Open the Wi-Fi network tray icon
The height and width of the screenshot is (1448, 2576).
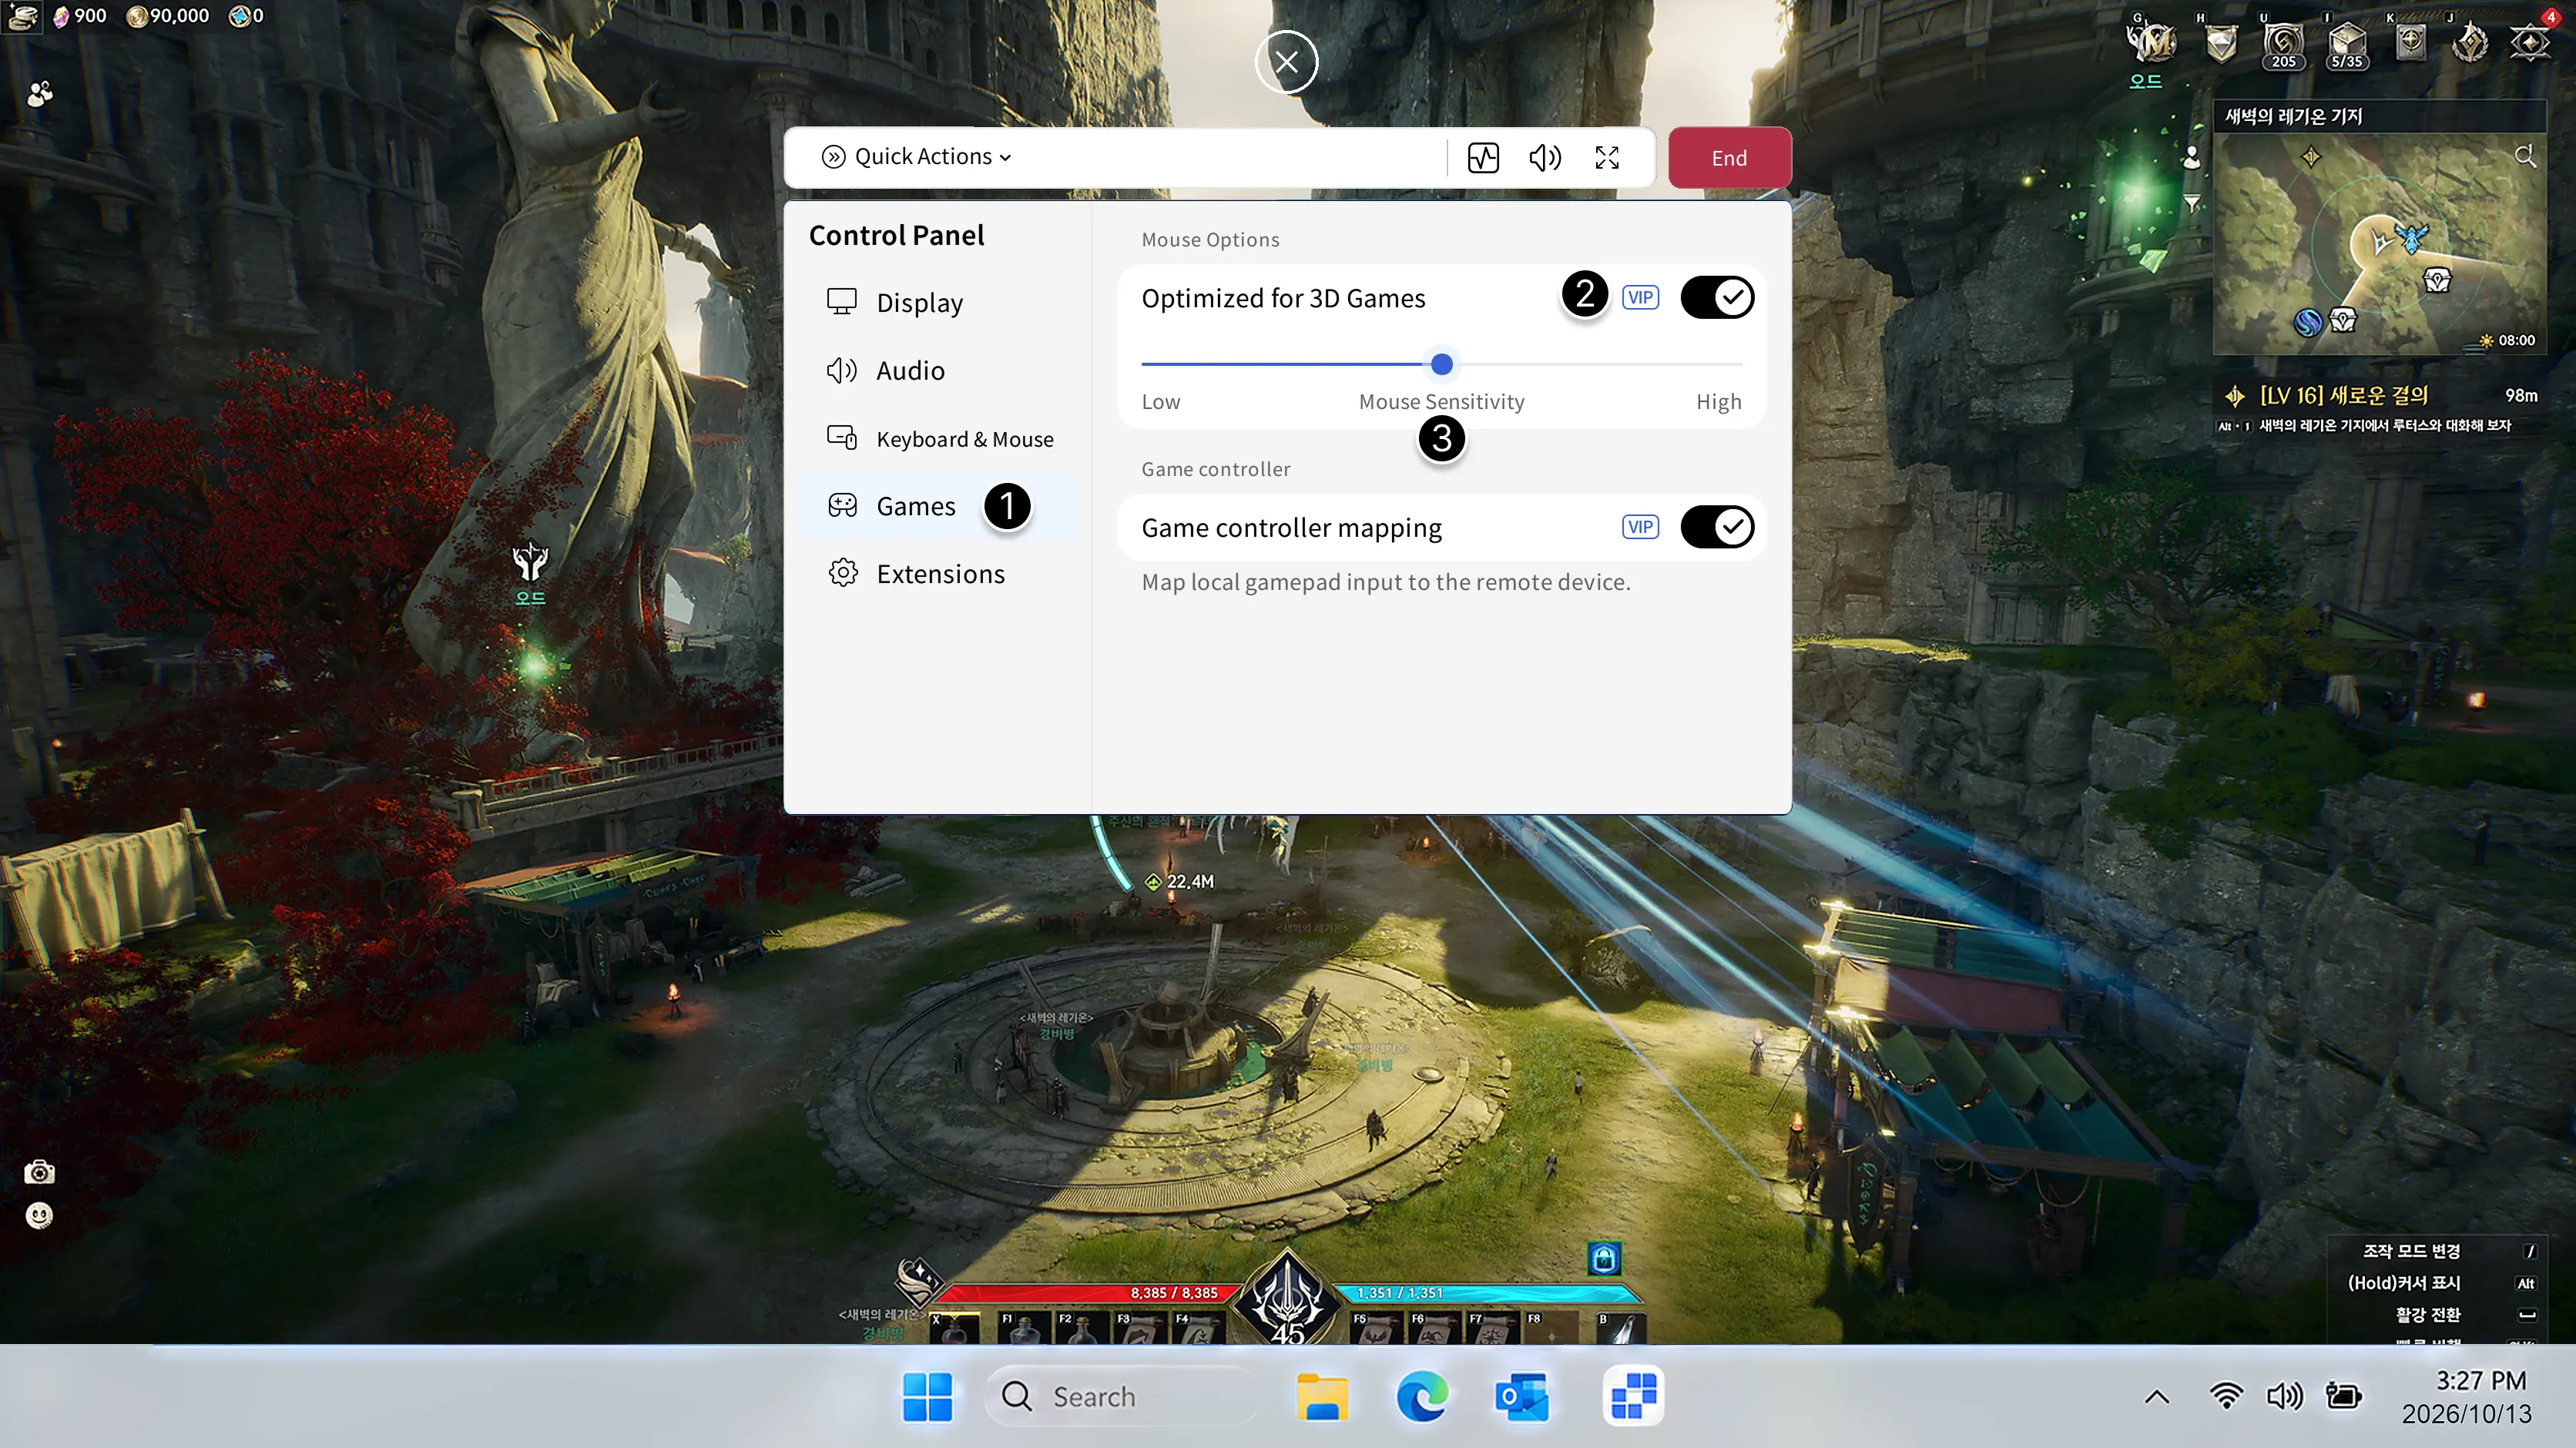pos(2226,1396)
